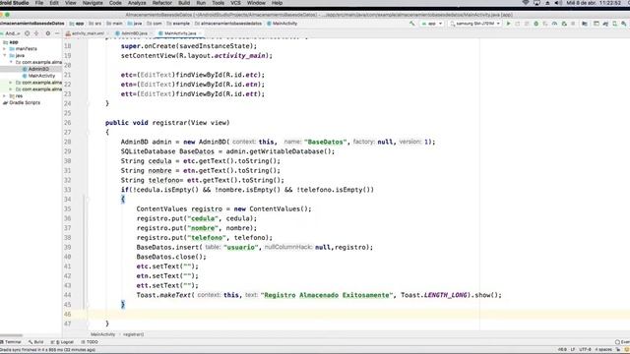Screen dimensions: 630x354
Task: Click the Profile app speedometer icon
Action: (x=554, y=24)
